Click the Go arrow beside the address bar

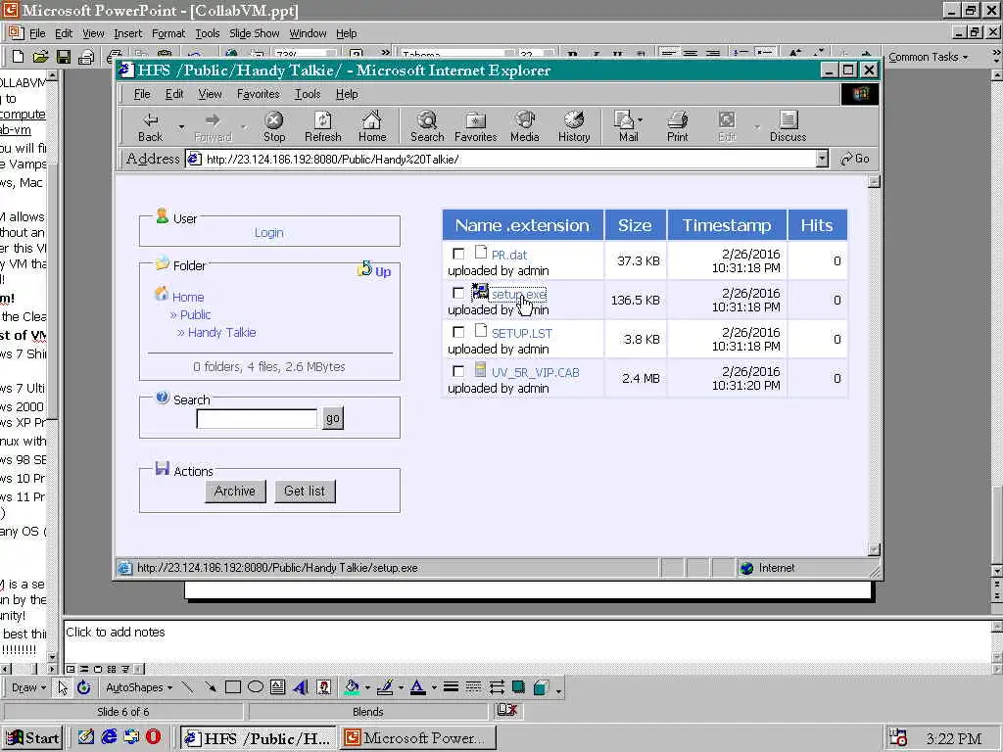click(854, 159)
